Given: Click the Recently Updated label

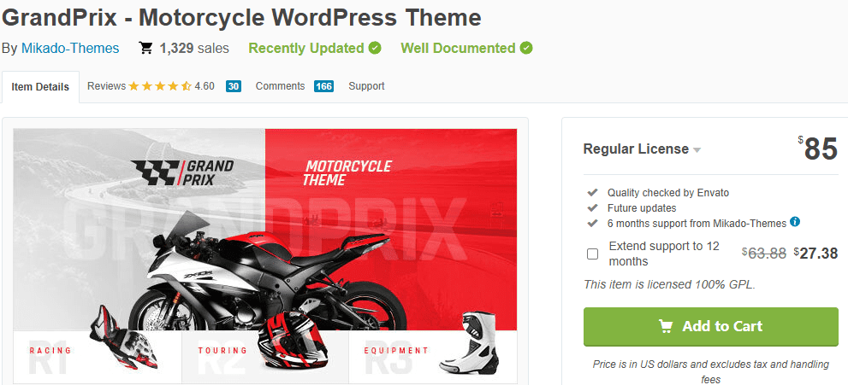Looking at the screenshot, I should pos(306,48).
